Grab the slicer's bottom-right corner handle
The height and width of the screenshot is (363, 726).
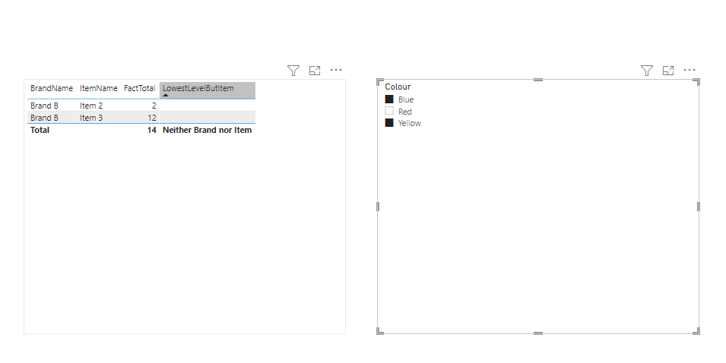point(696,331)
